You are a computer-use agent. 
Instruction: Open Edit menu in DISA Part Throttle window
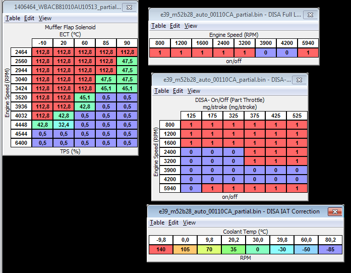point(178,91)
